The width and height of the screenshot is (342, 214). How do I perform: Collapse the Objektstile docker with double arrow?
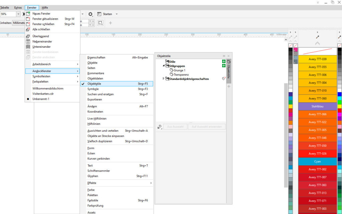[x=224, y=56]
